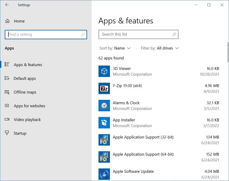Click the magnifier in Find a setting

(83, 34)
